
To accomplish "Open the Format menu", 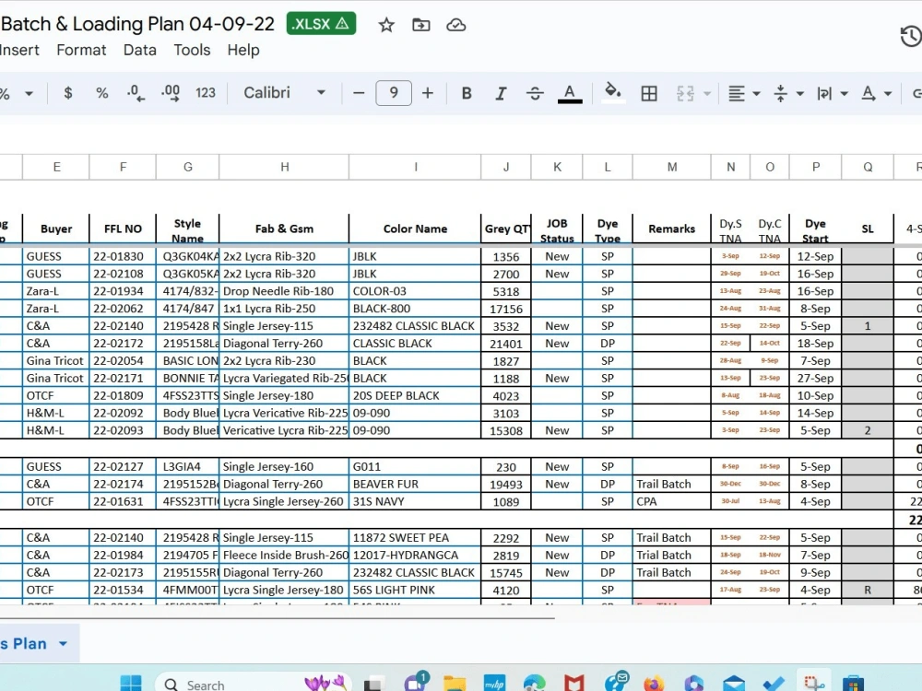I will 81,50.
